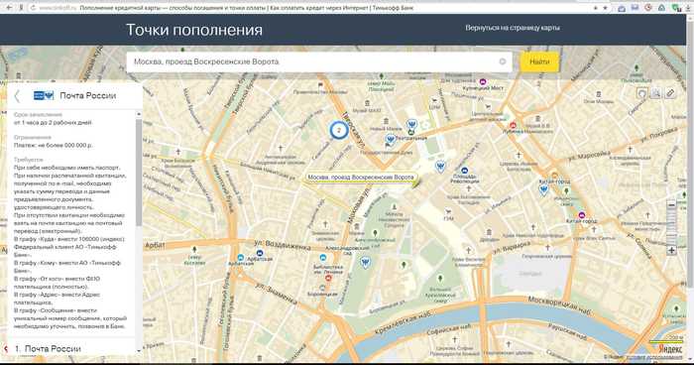Click the ГУМ shopping label on map
694x365 pixels.
pos(449,218)
